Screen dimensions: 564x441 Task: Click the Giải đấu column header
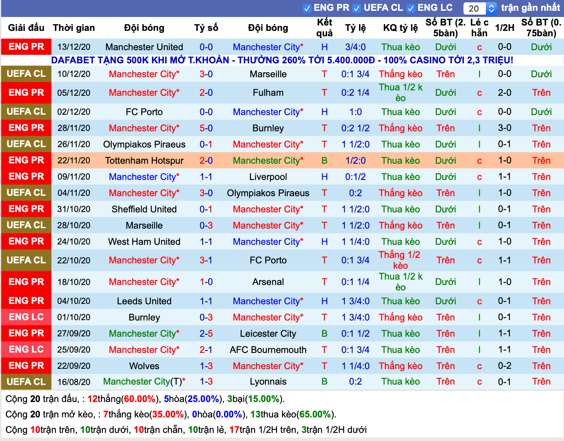[x=26, y=28]
